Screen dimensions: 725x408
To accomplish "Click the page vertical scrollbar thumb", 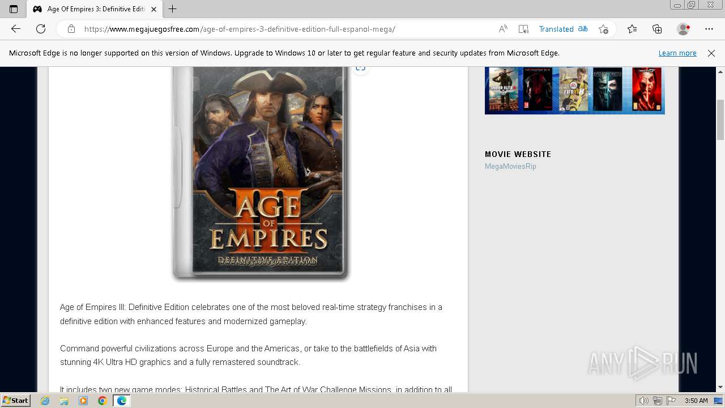I will click(x=720, y=119).
